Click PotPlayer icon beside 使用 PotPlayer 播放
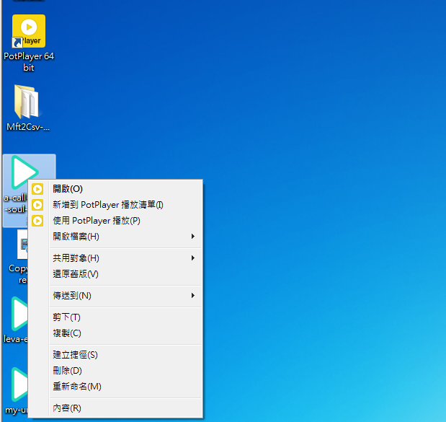446x422 pixels. pos(37,221)
